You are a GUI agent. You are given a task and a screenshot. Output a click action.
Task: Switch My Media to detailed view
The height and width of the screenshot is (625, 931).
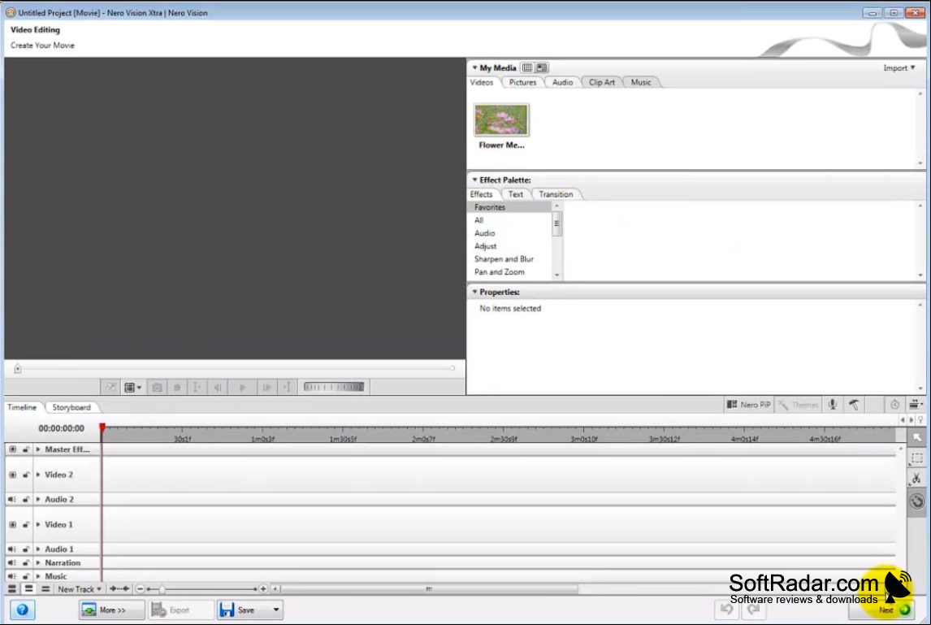(542, 67)
